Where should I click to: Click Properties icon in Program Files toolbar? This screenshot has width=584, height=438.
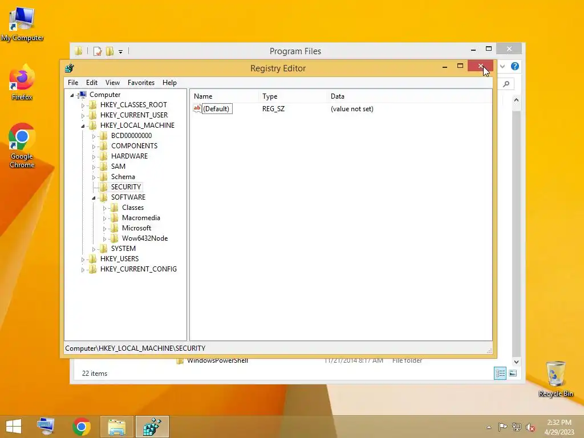pyautogui.click(x=97, y=51)
